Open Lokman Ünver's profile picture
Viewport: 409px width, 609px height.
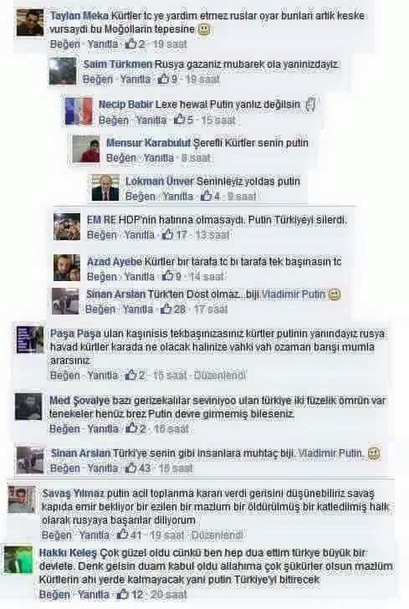(105, 187)
